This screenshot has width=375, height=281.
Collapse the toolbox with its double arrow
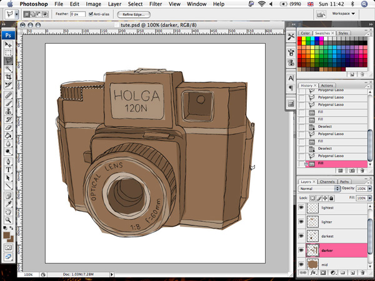point(4,24)
